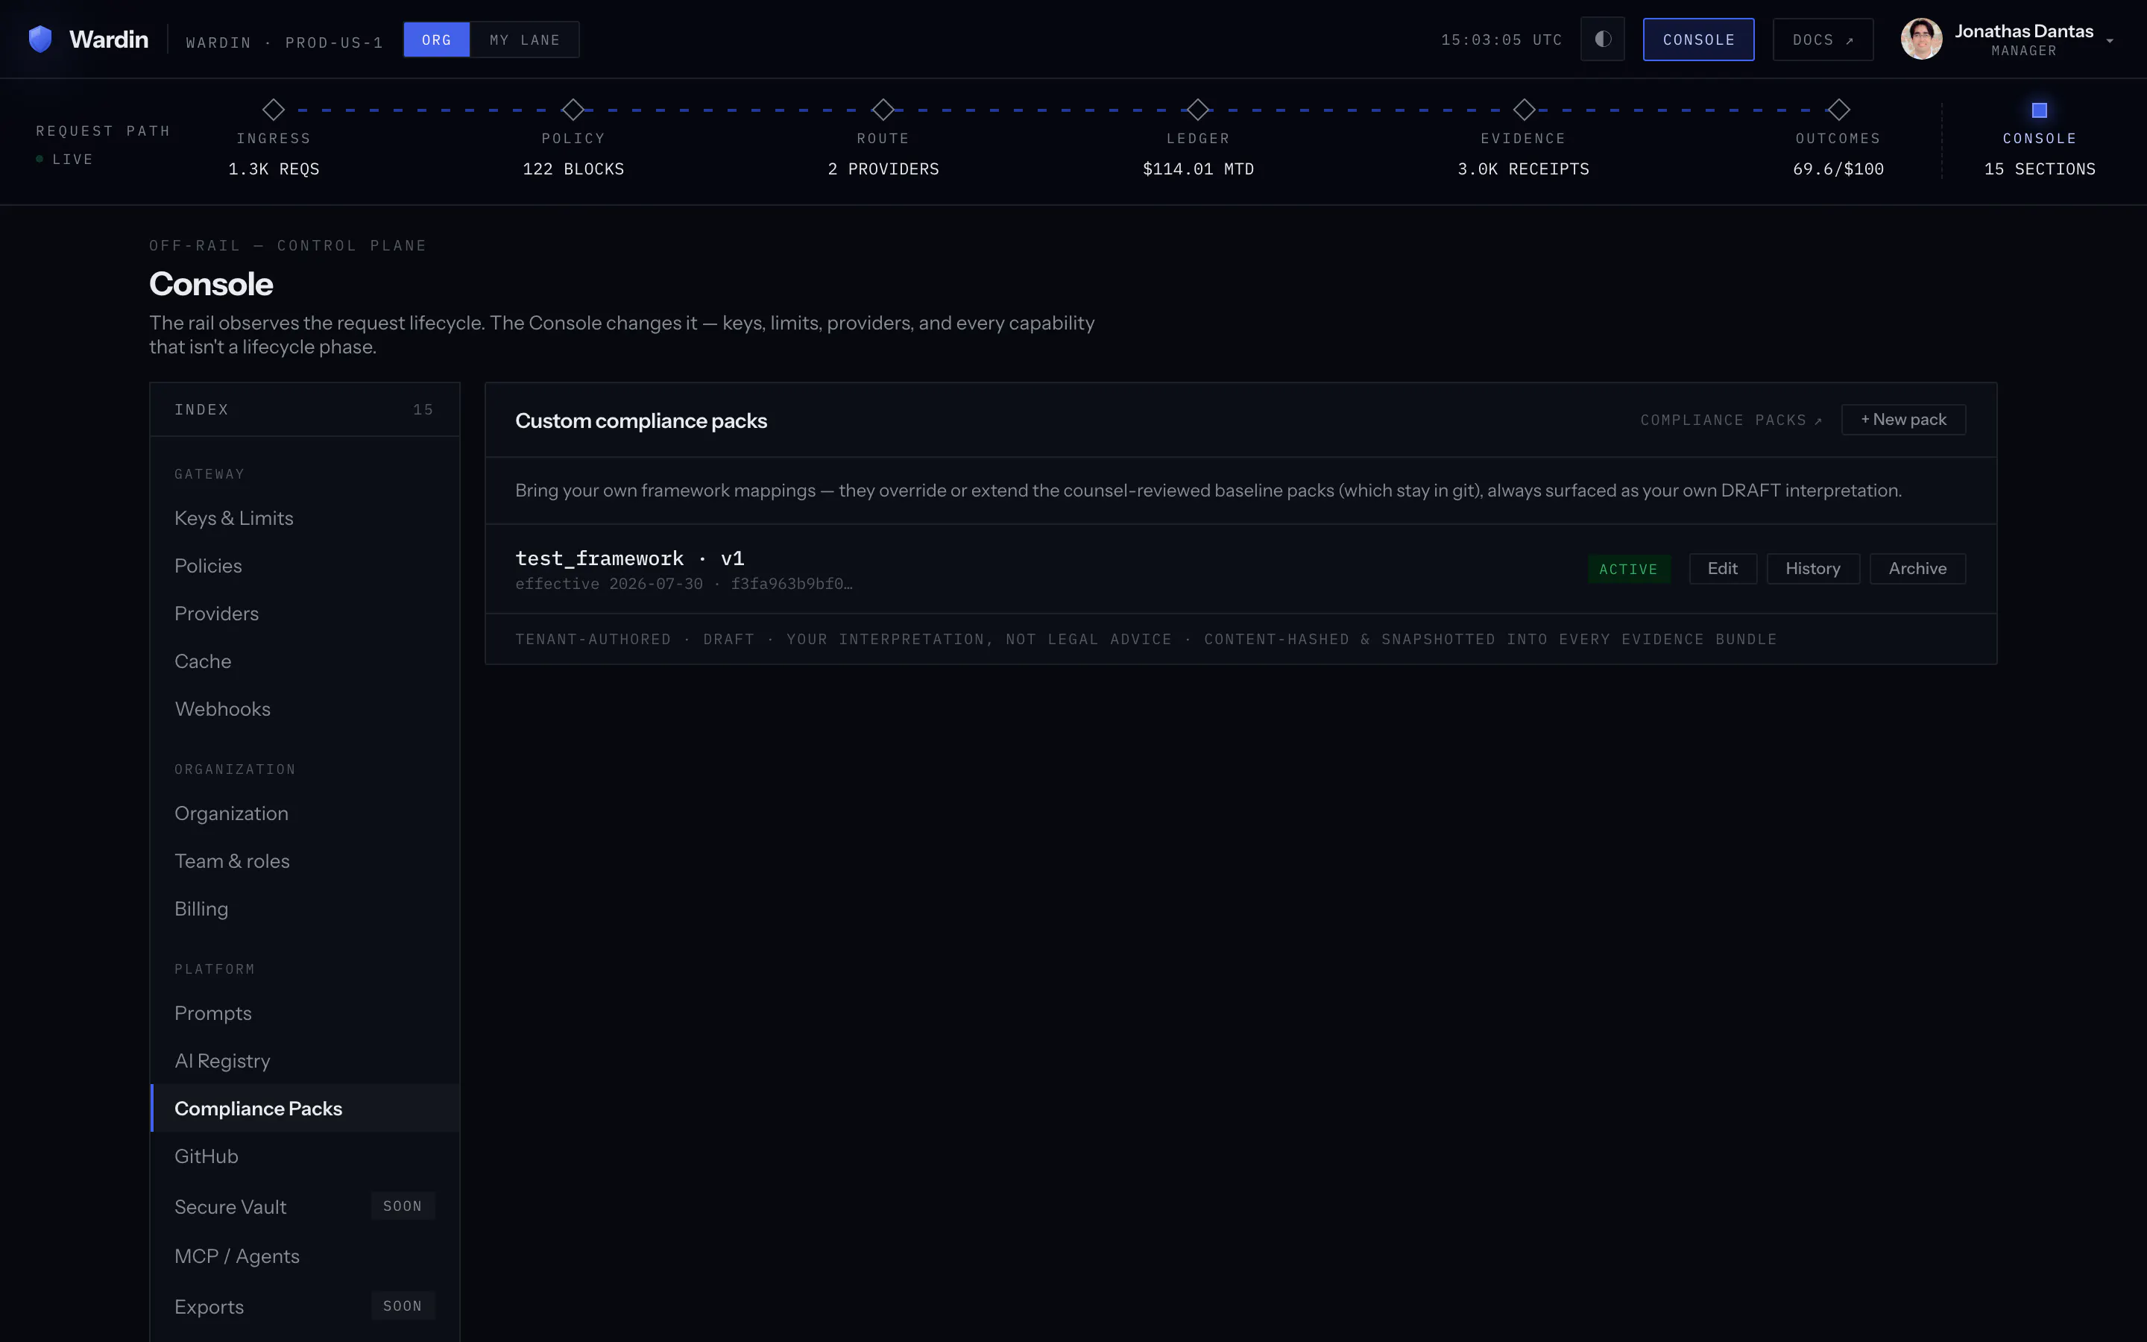Select the Ingress diamond node
This screenshot has width=2147, height=1342.
click(274, 110)
